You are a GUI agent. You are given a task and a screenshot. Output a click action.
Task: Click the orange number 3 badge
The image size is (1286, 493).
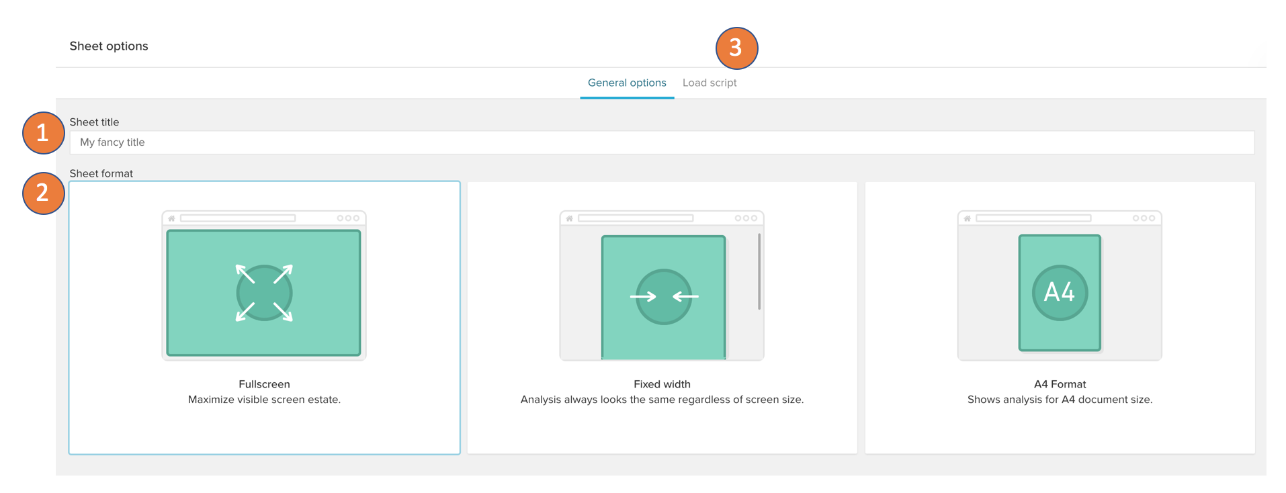(736, 48)
